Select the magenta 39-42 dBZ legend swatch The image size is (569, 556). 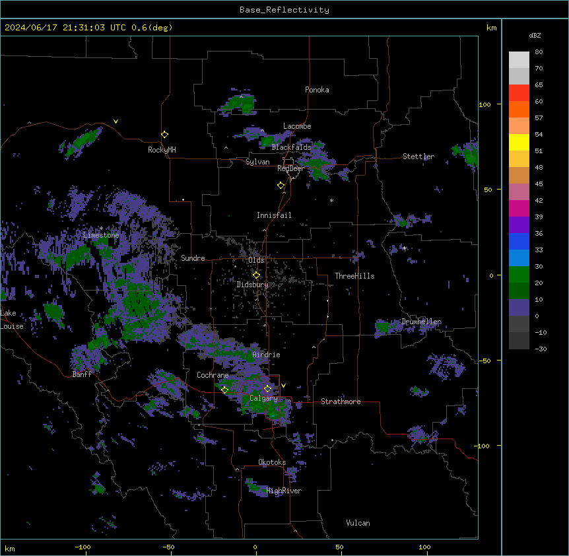point(519,208)
